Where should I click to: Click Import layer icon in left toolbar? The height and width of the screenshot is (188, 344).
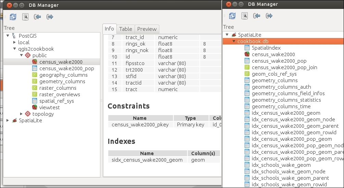tap(37, 17)
